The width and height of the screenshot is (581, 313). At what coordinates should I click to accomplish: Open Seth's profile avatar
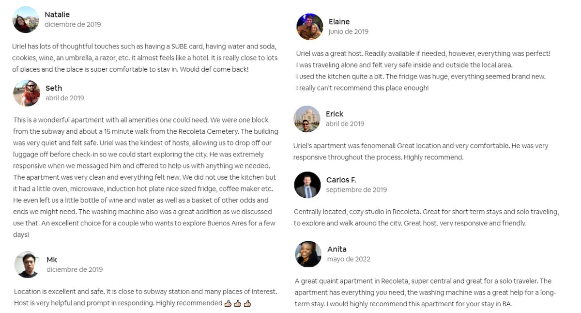pyautogui.click(x=27, y=93)
